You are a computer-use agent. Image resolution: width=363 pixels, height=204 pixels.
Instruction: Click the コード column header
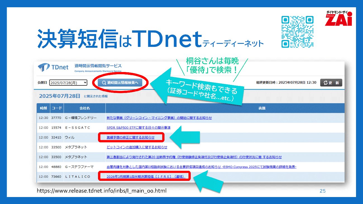click(x=57, y=108)
